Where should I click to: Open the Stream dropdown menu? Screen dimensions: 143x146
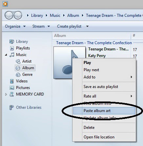coord(41,26)
